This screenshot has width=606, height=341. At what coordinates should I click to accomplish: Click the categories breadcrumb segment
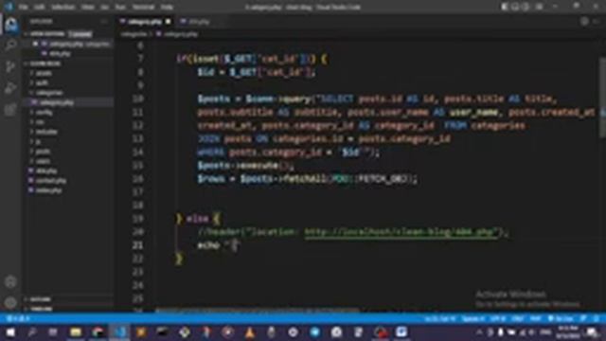tap(134, 34)
